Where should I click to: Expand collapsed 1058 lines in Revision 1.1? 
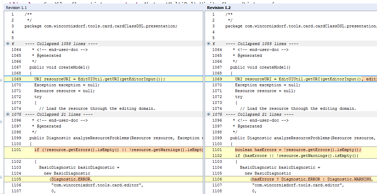coord(8,44)
